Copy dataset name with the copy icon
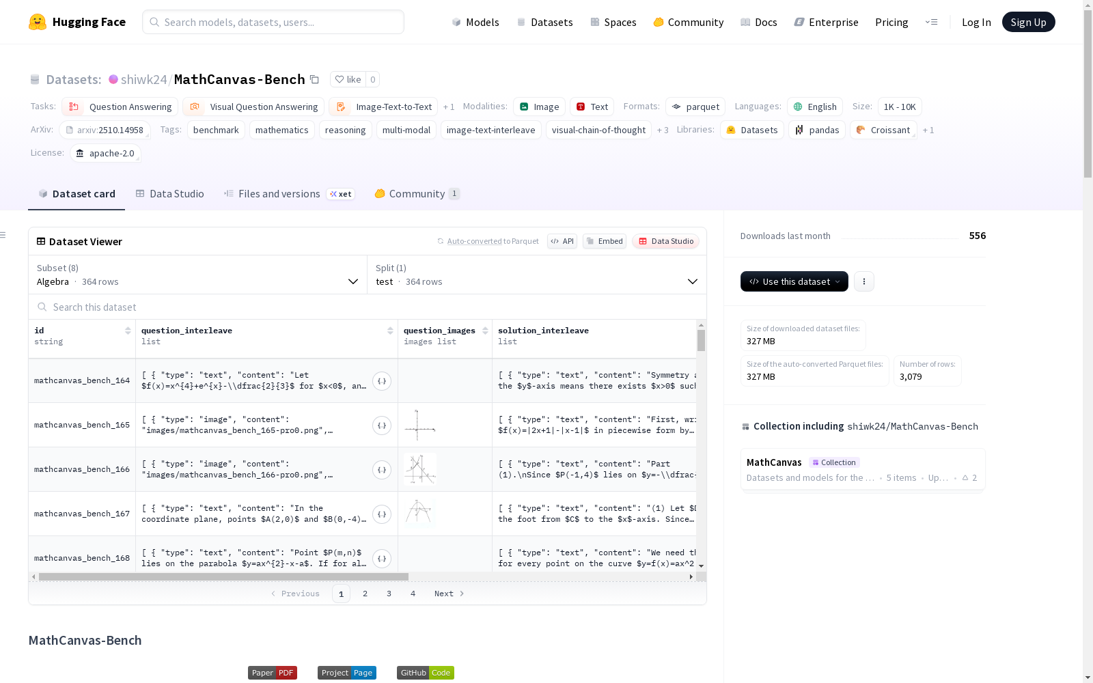Screen dimensions: 1093x683 click(x=314, y=79)
